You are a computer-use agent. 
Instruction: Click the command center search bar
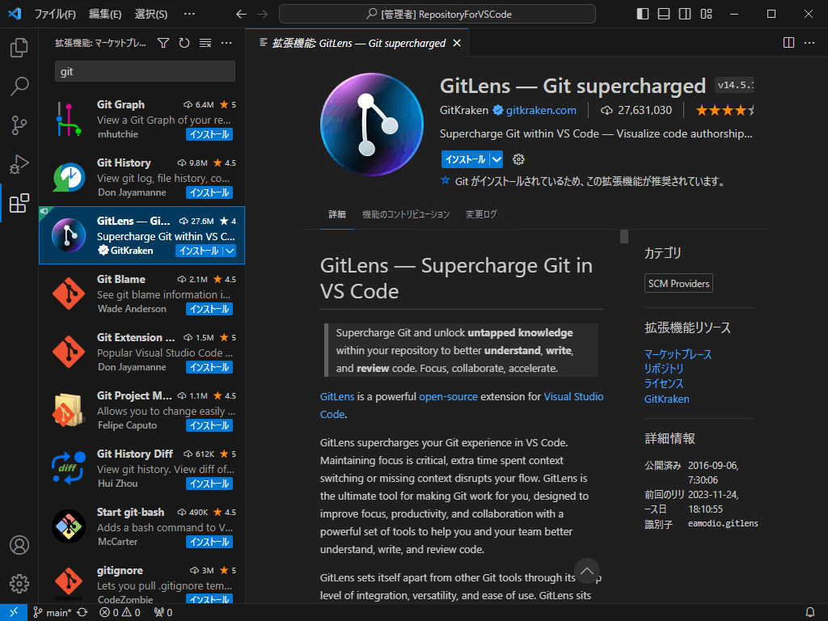[x=437, y=15]
